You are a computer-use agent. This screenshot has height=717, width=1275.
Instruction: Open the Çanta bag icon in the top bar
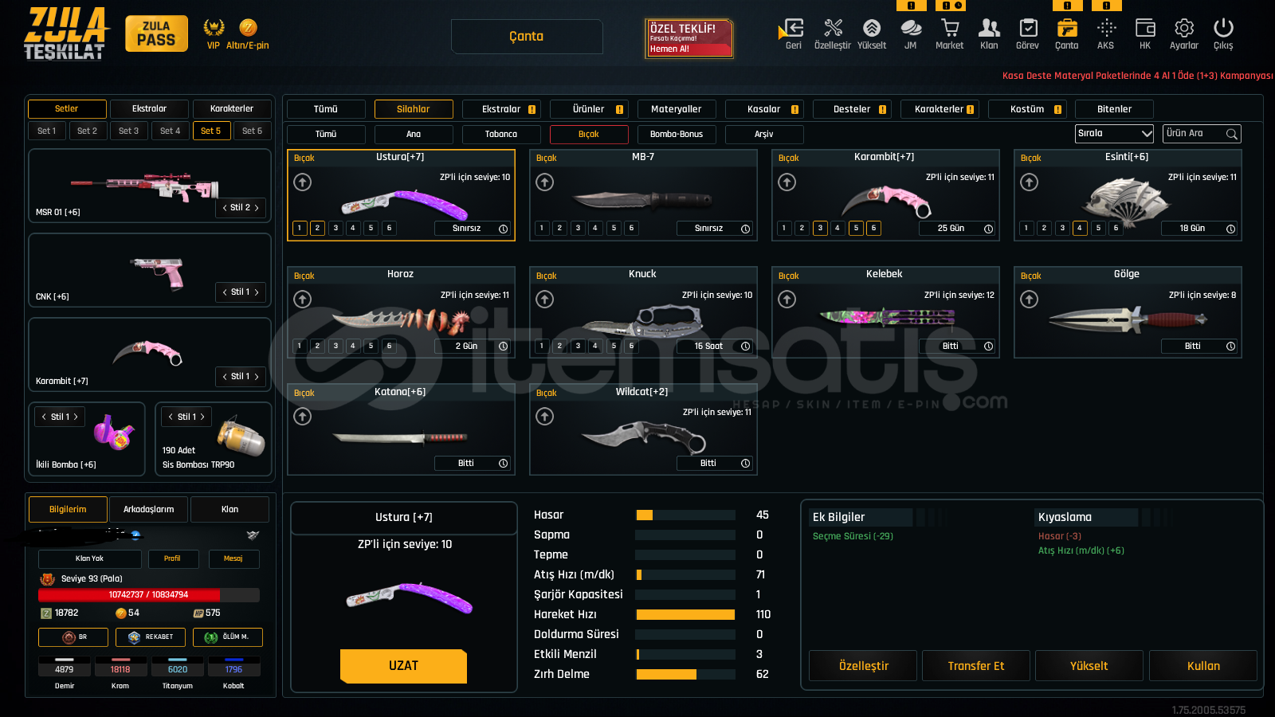(1067, 29)
